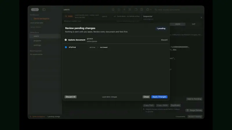Click the new value reviewed

click(x=104, y=47)
